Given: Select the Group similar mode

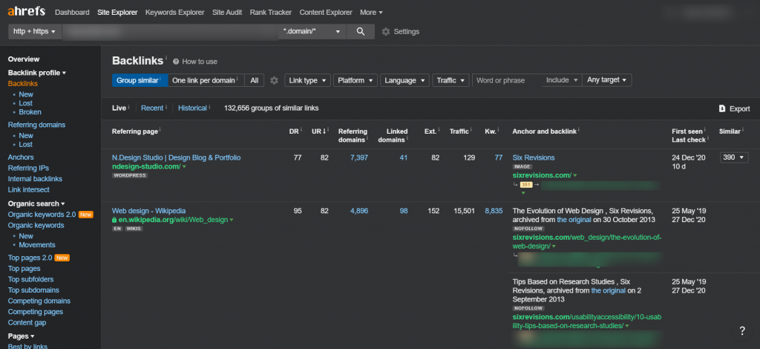Looking at the screenshot, I should click(x=140, y=80).
